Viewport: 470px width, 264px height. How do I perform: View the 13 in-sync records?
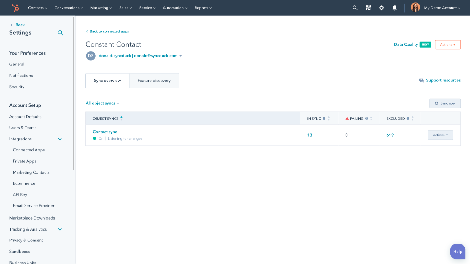tap(309, 135)
